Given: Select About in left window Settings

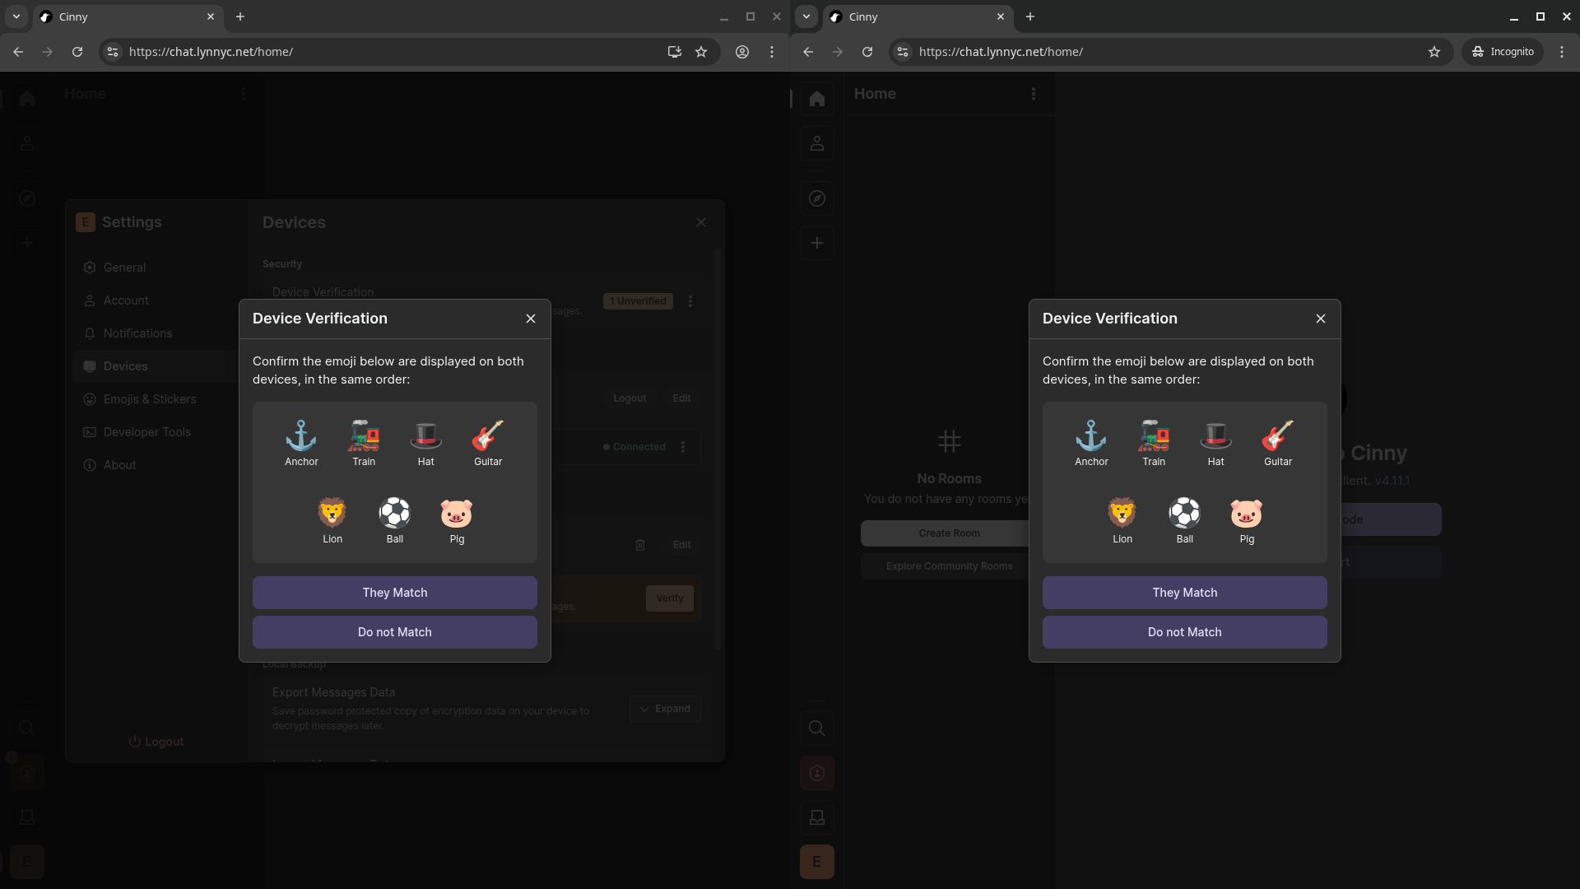Looking at the screenshot, I should pyautogui.click(x=156, y=465).
